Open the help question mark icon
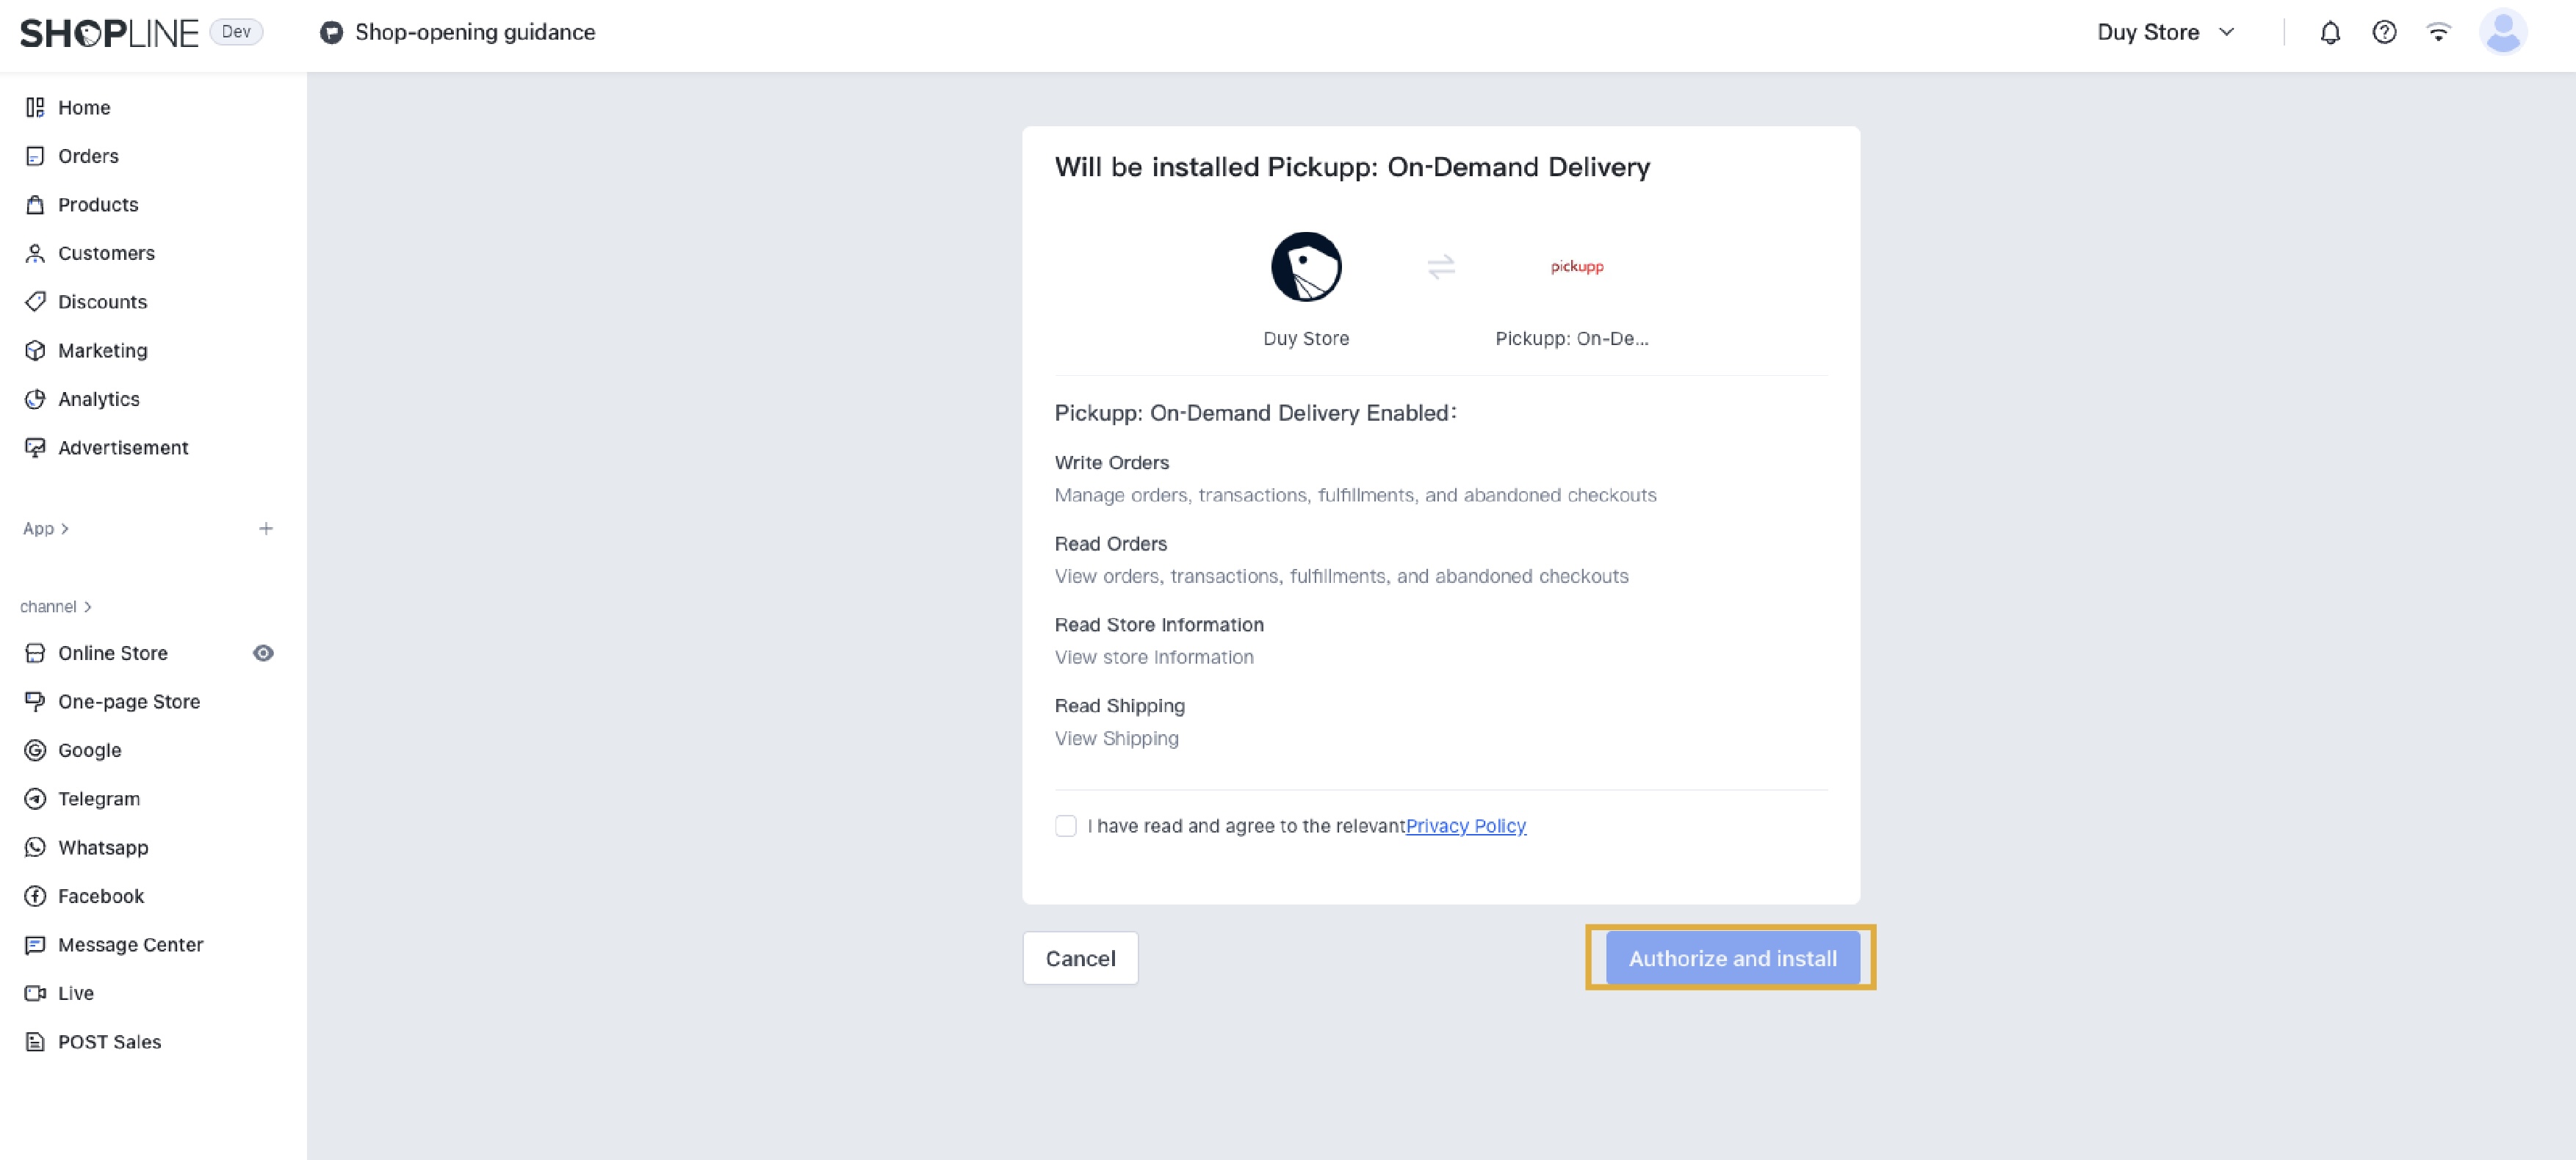This screenshot has height=1160, width=2576. point(2383,33)
